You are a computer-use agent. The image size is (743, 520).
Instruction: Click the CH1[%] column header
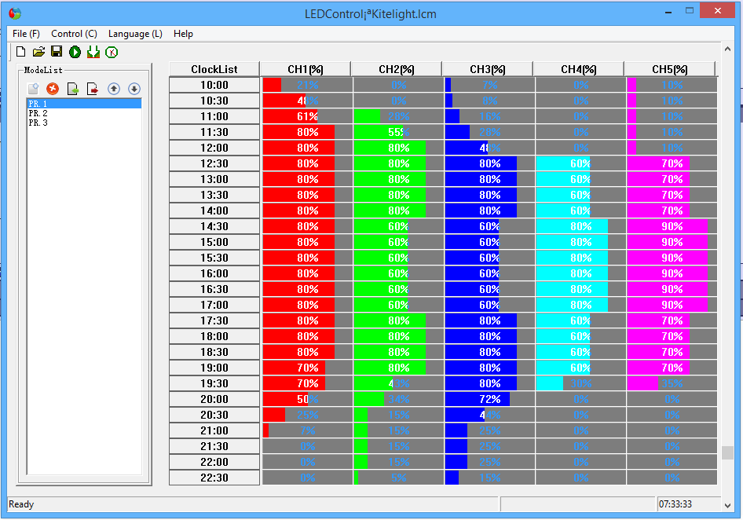pos(306,69)
